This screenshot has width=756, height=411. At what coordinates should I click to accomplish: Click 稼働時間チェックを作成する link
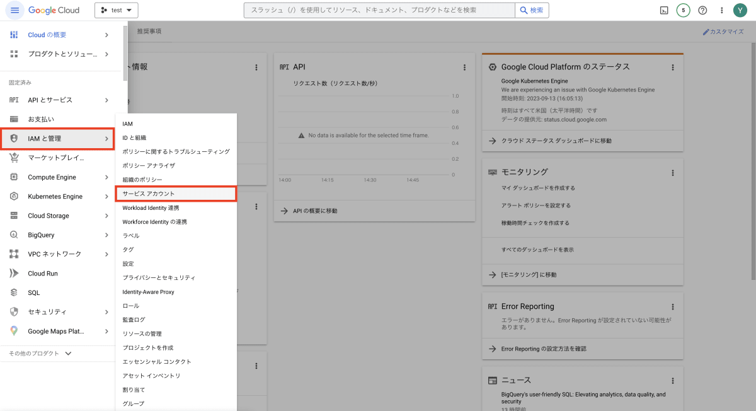click(x=535, y=223)
